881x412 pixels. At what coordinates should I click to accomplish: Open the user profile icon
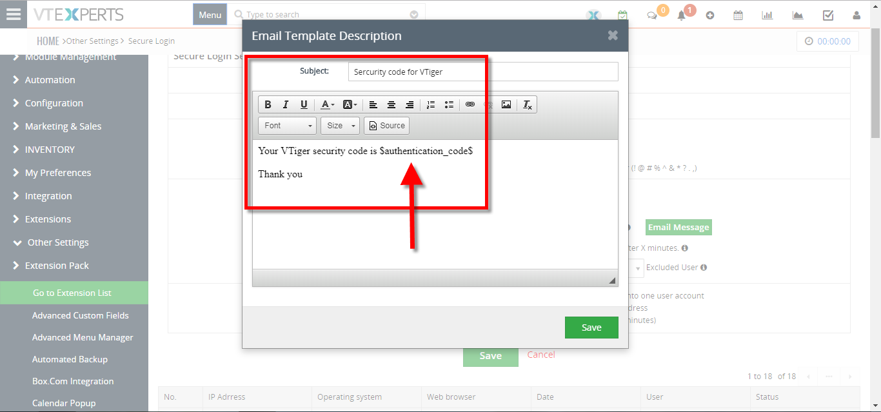coord(856,15)
